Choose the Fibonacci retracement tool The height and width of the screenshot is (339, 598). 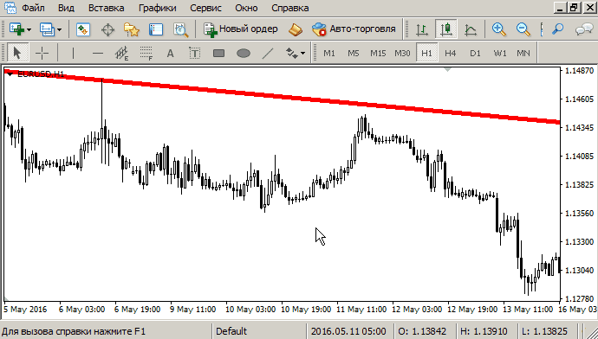click(x=146, y=54)
